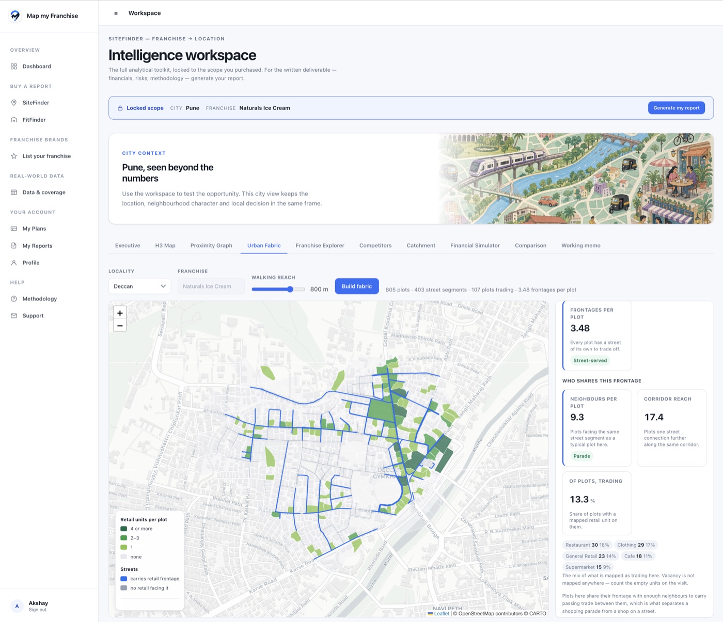Open the Competitors tab

(375, 246)
